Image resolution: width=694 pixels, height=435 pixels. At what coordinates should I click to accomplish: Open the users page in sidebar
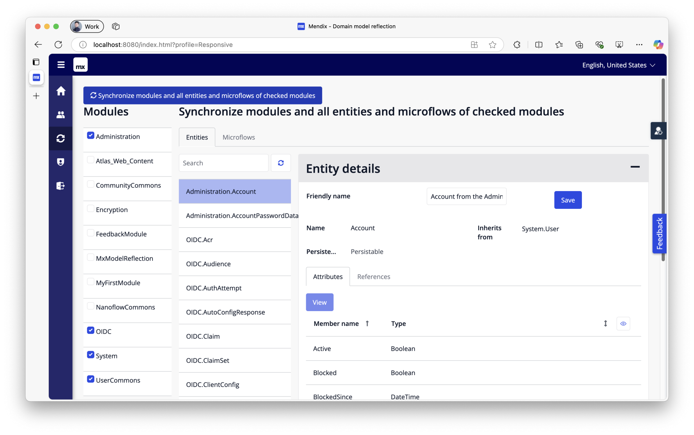[x=61, y=115]
